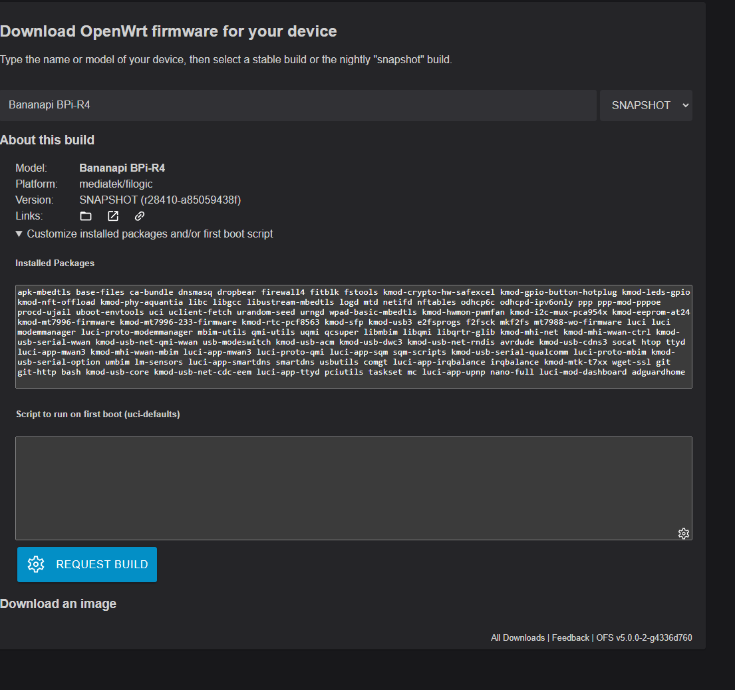This screenshot has width=735, height=690.
Task: Click the bold 'Bananapi BPi-R4' model value
Action: click(122, 168)
